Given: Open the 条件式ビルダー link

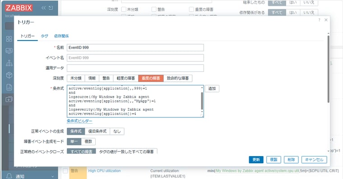Looking at the screenshot, I should 79,121.
